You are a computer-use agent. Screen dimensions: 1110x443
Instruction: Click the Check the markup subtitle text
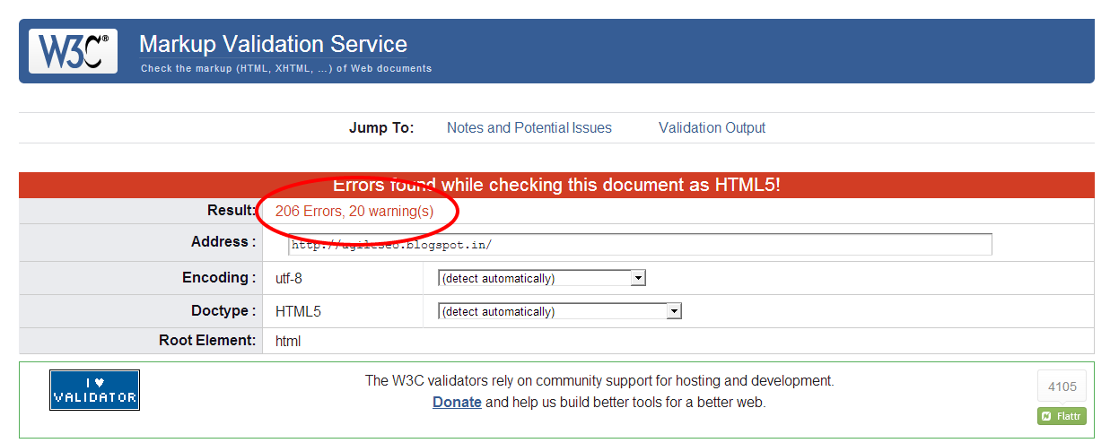286,69
